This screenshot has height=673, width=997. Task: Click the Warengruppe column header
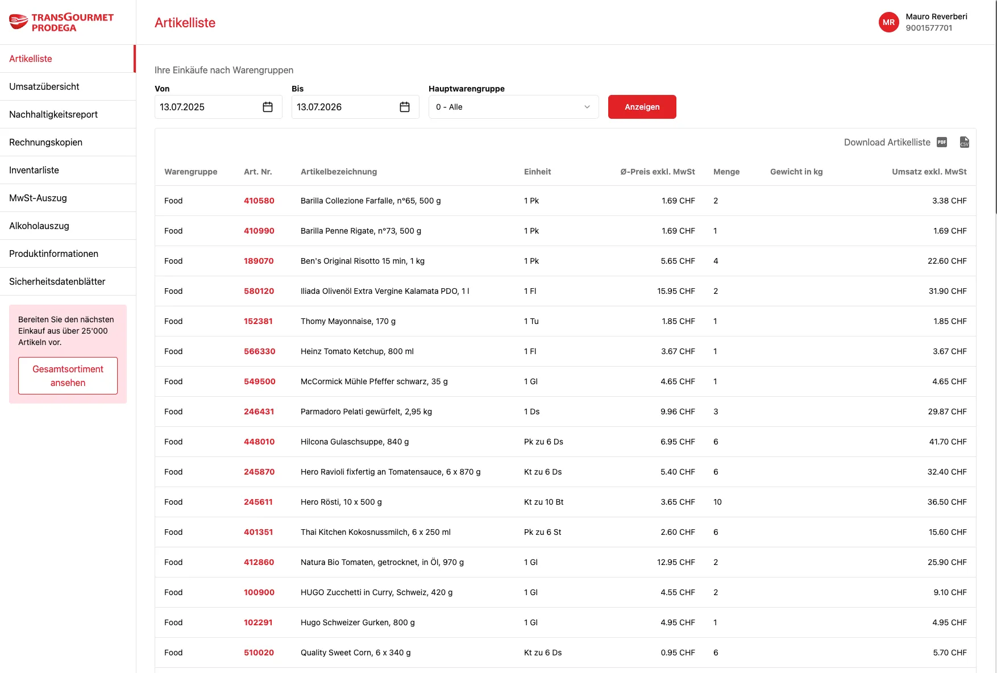(190, 172)
